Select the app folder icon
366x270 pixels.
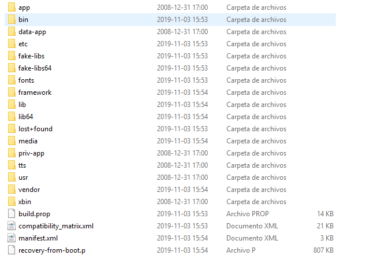click(x=12, y=8)
